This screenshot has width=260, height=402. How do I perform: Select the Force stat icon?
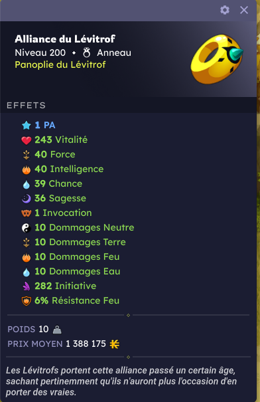pos(27,155)
